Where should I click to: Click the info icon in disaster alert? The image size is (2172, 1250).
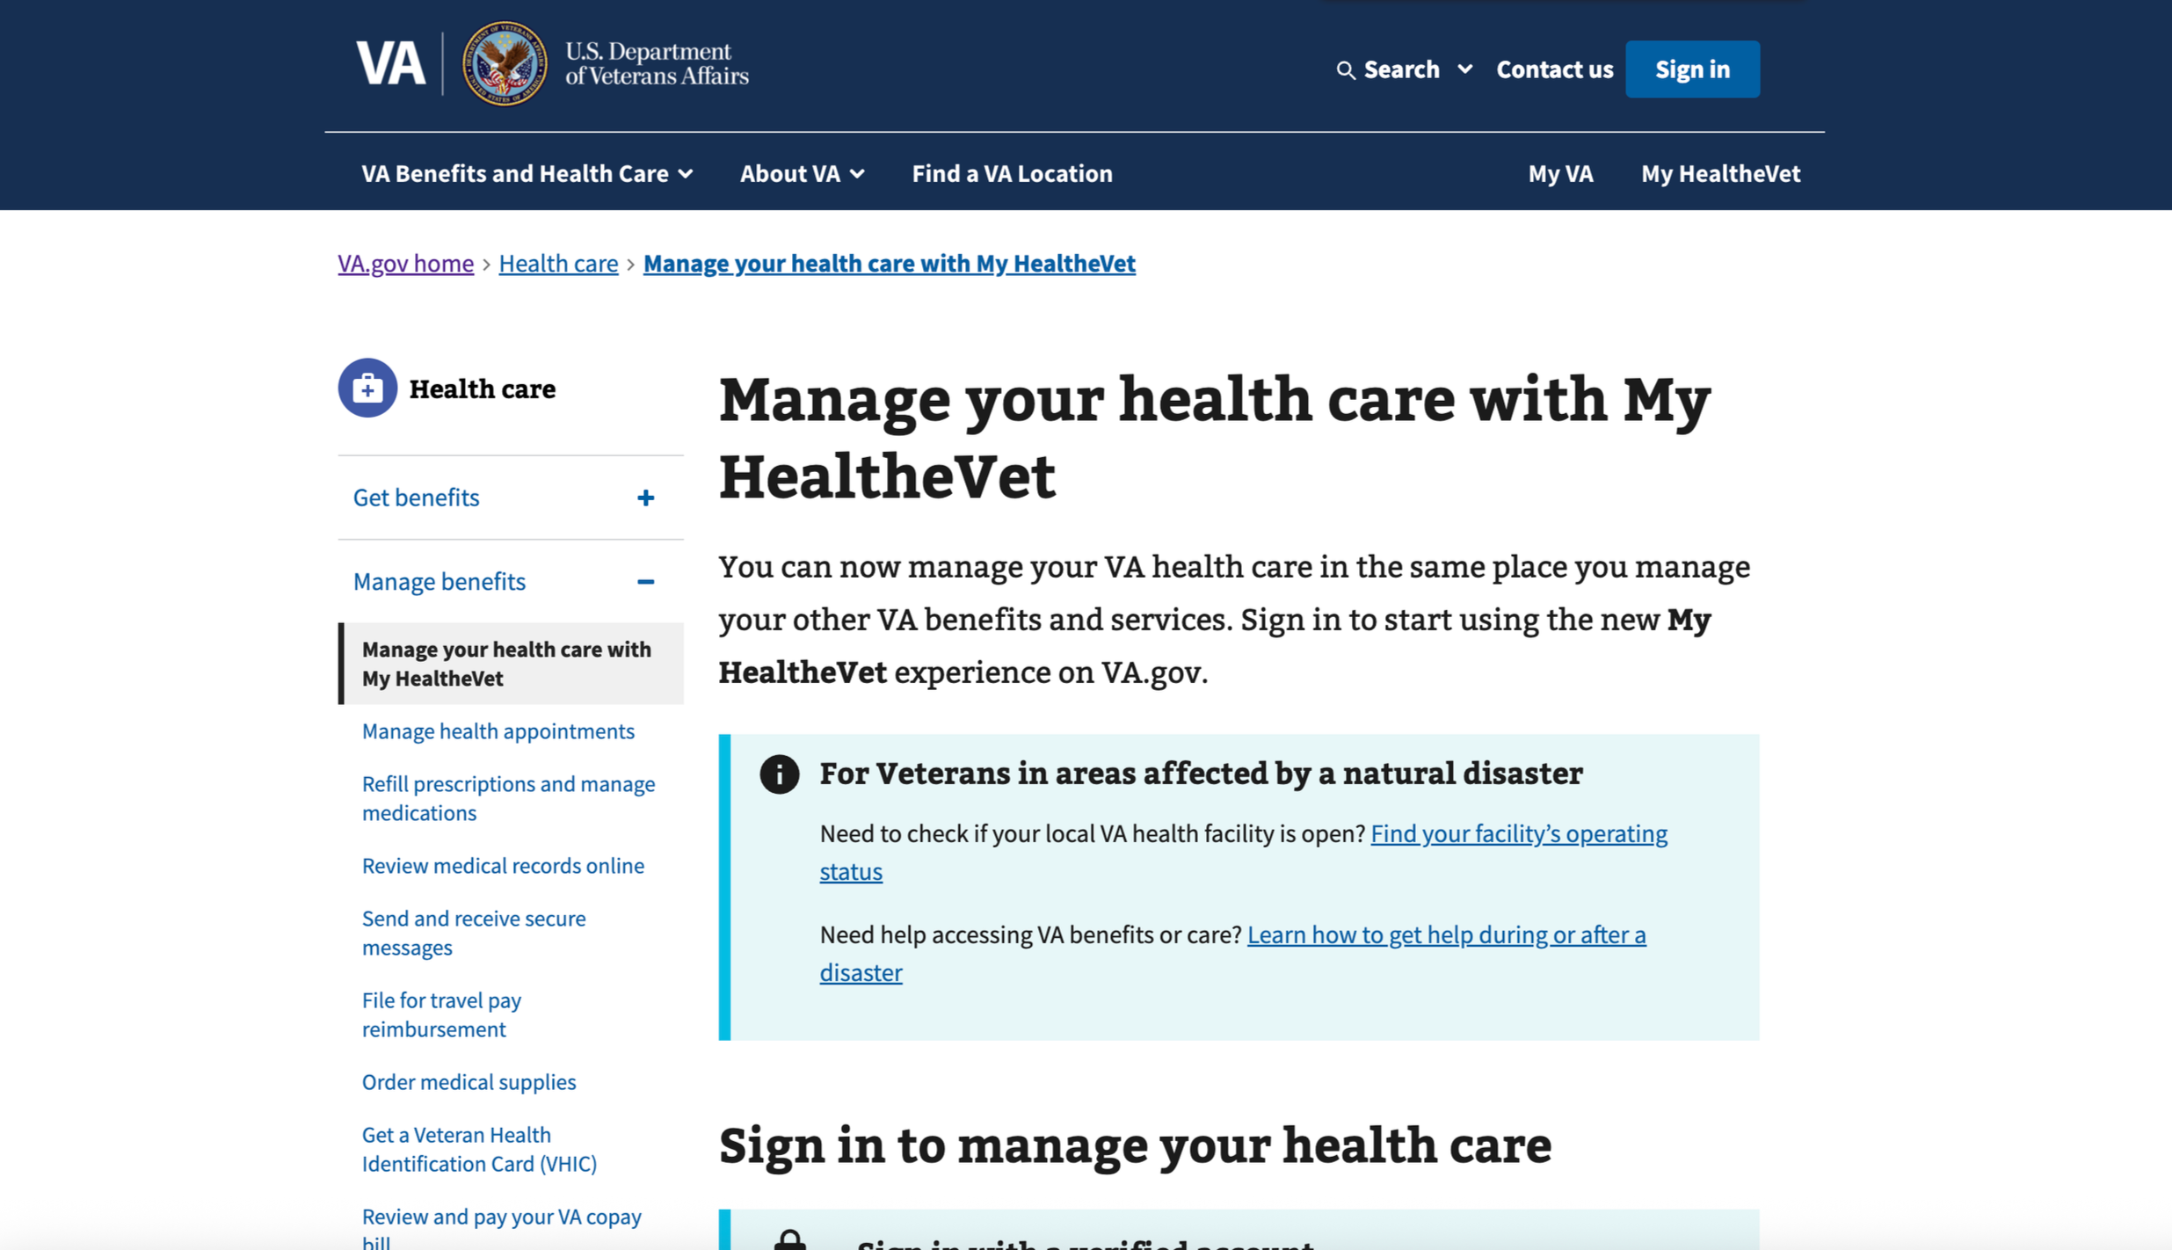pyautogui.click(x=779, y=774)
